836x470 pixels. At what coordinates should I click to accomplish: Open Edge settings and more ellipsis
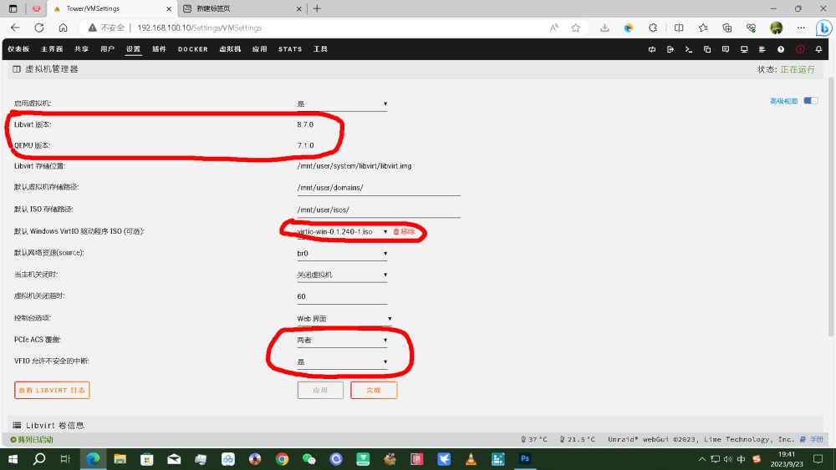point(801,28)
